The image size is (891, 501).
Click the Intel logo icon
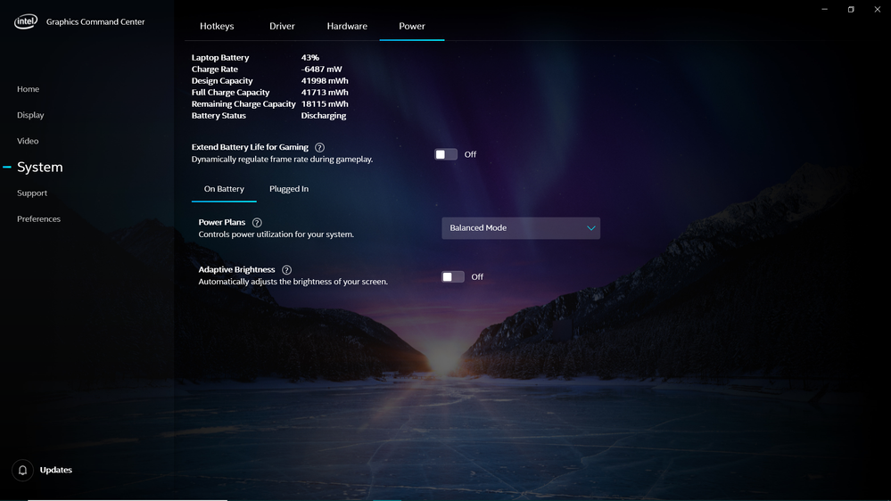26,21
